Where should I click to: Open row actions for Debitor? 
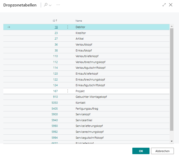[x=68, y=27]
